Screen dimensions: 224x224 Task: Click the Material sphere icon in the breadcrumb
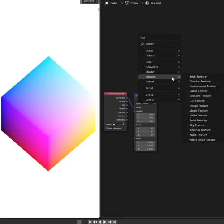(147, 3)
